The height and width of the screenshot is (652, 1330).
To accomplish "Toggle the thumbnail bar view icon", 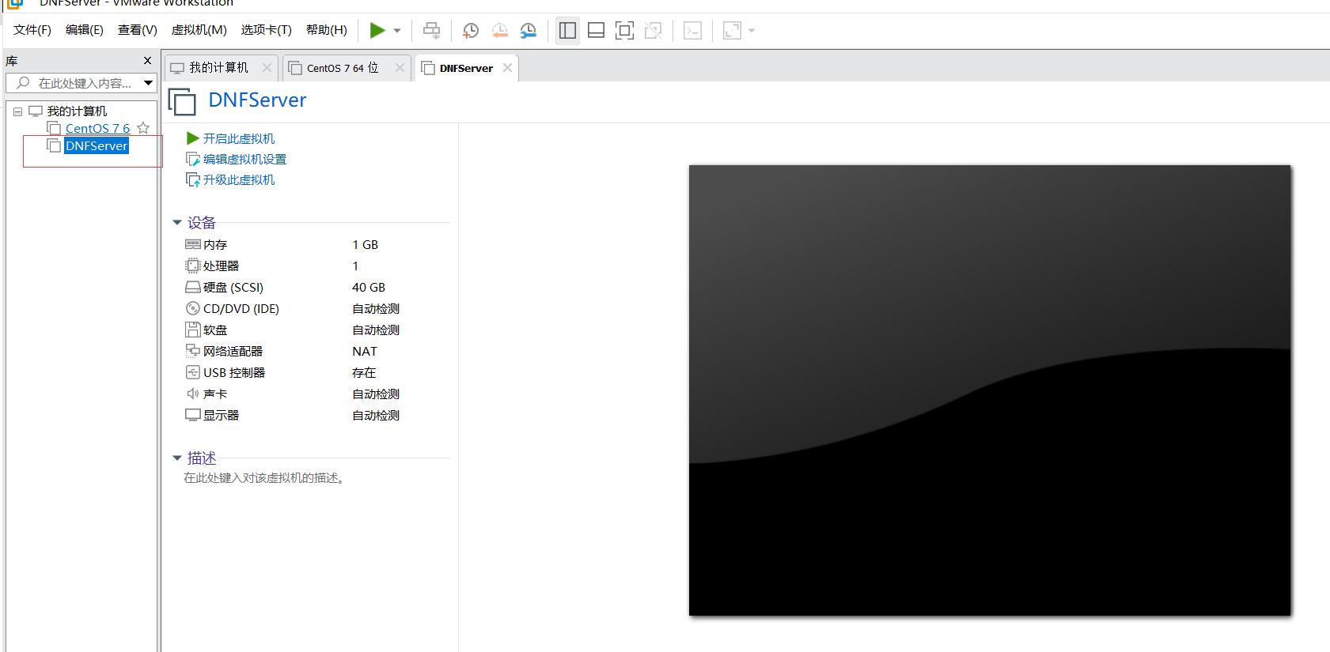I will tap(597, 31).
